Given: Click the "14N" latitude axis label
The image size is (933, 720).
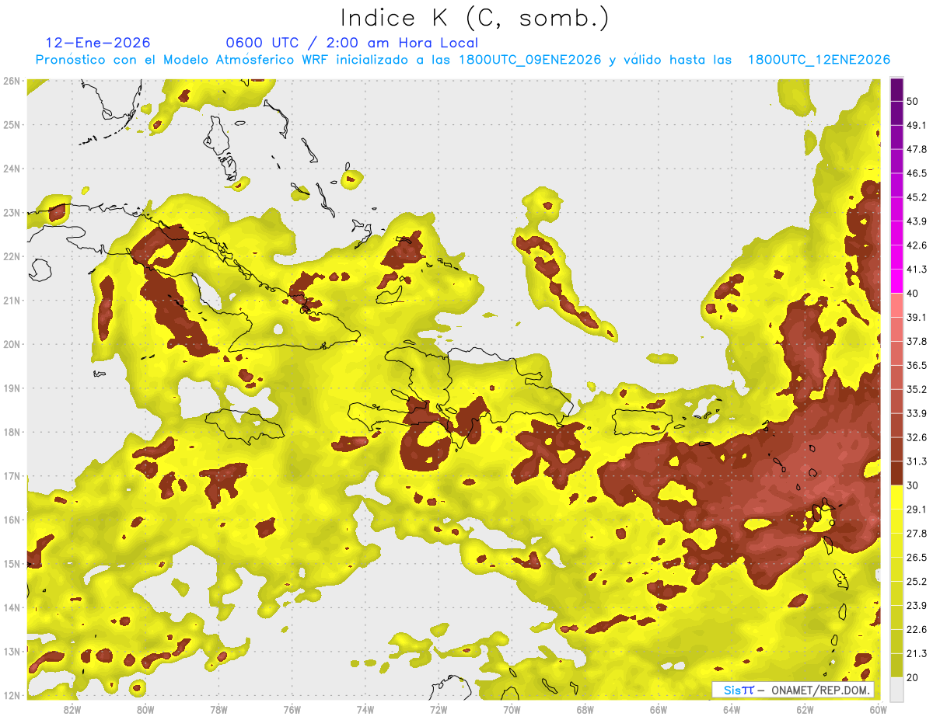Looking at the screenshot, I should pos(11,607).
